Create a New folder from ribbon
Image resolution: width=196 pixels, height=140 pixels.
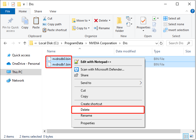click(x=119, y=23)
